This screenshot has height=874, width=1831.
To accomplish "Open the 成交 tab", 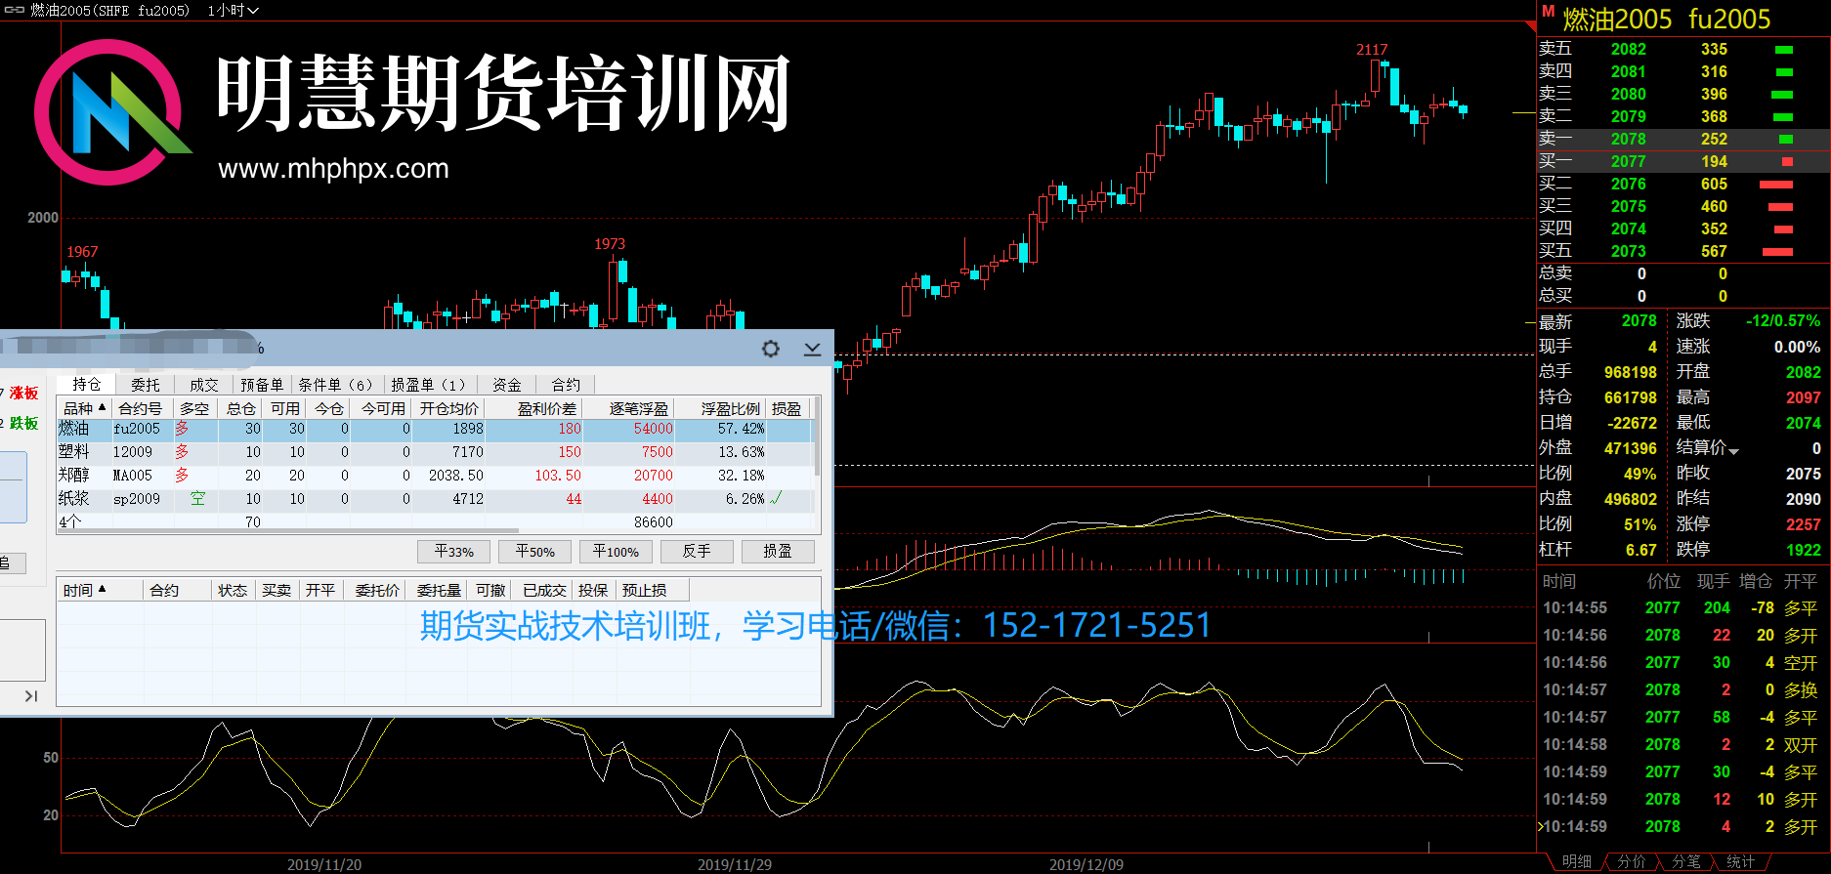I will pyautogui.click(x=204, y=385).
